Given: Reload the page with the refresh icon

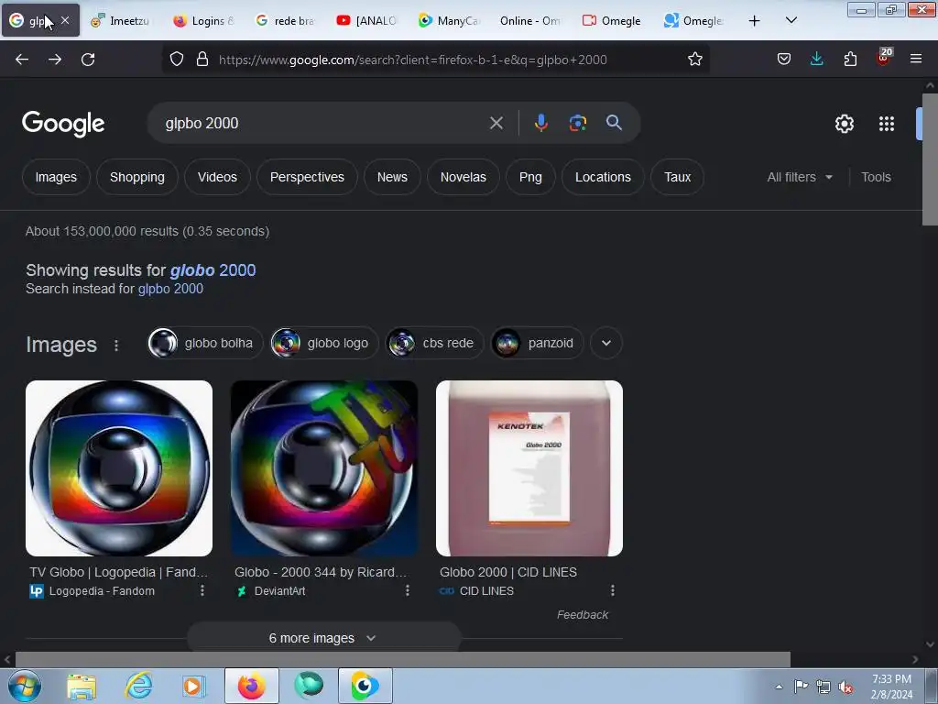Looking at the screenshot, I should tap(88, 60).
